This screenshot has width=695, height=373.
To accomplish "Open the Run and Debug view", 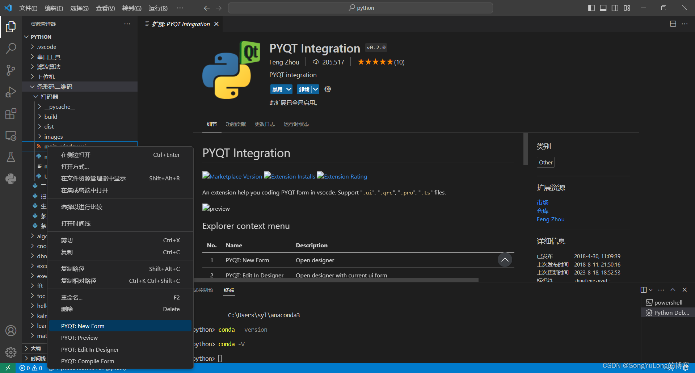I will [11, 92].
